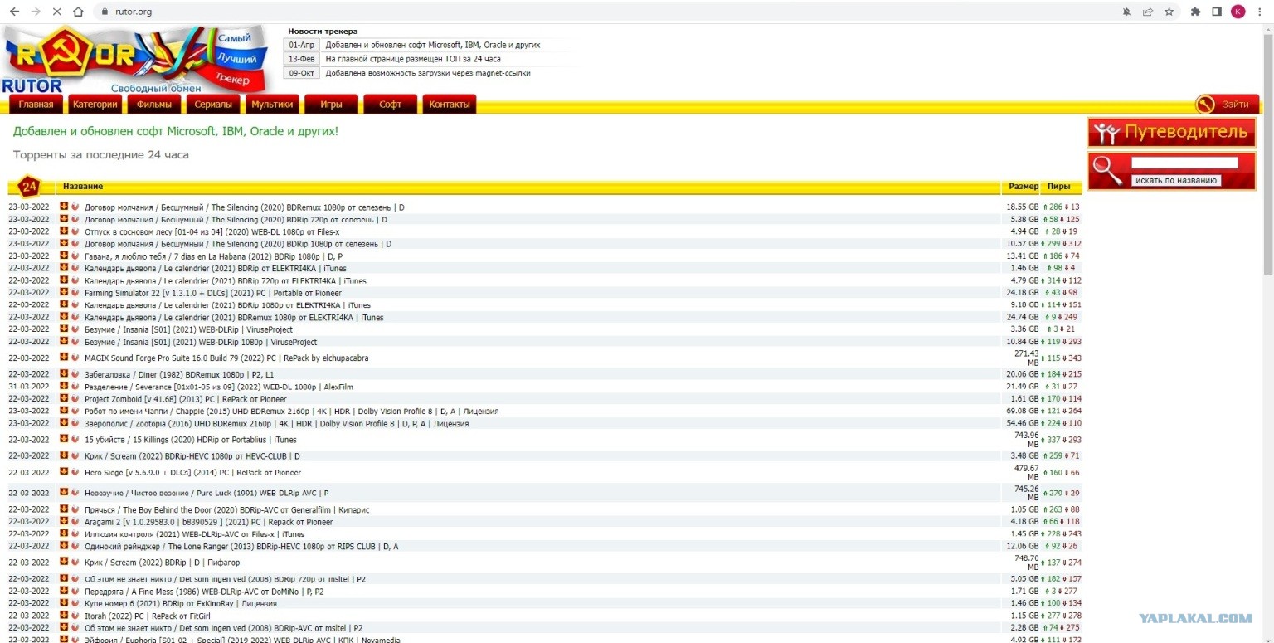Click the 24.18 GB size value
This screenshot has width=1274, height=643.
(x=1023, y=292)
